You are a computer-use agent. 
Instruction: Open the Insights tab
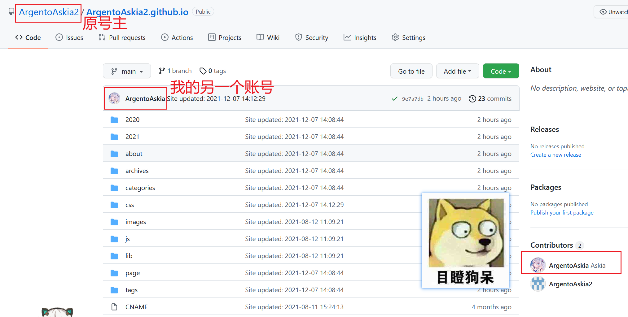point(360,37)
